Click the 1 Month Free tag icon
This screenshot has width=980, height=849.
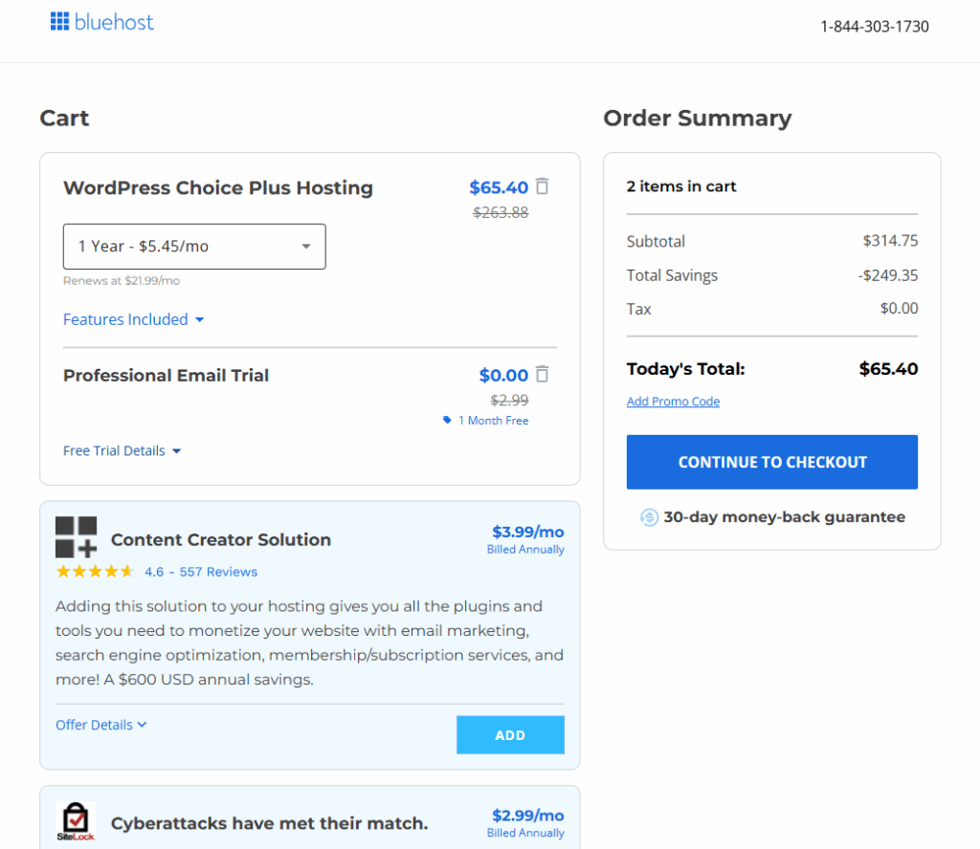[x=446, y=420]
